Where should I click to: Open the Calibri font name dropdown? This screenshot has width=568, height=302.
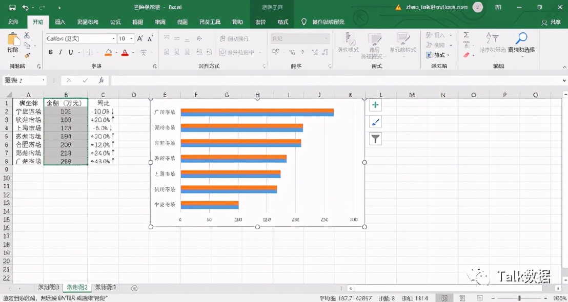[x=113, y=39]
